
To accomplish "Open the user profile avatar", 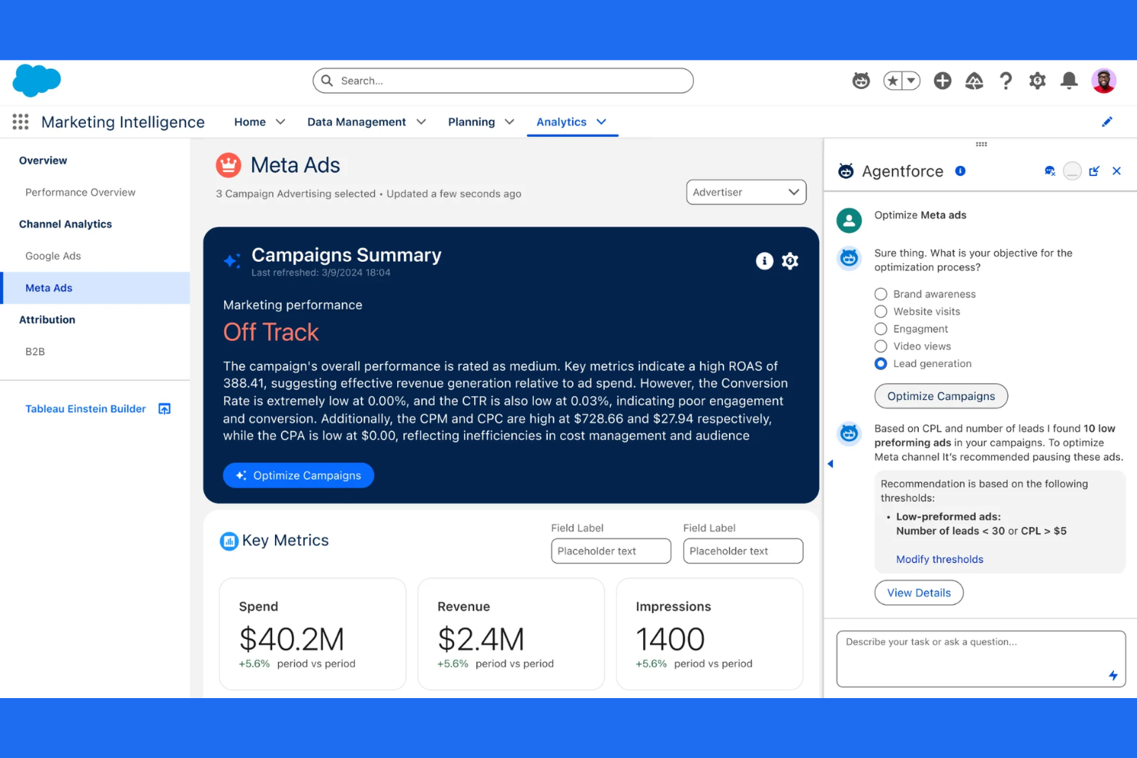I will [1104, 81].
